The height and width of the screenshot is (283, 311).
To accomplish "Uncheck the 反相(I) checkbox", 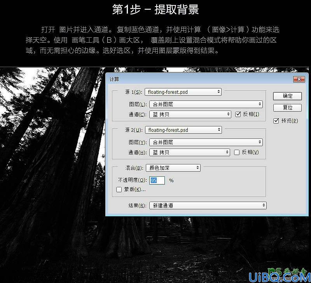I will tap(238, 114).
